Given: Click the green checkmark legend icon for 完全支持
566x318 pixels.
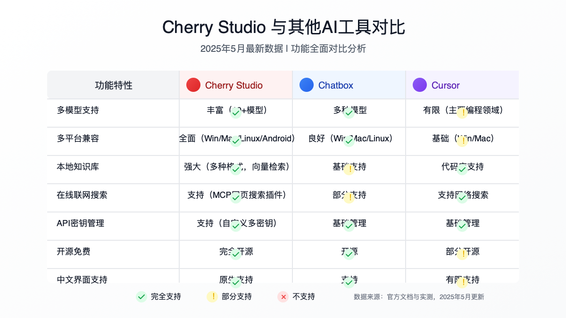Looking at the screenshot, I should click(x=141, y=297).
